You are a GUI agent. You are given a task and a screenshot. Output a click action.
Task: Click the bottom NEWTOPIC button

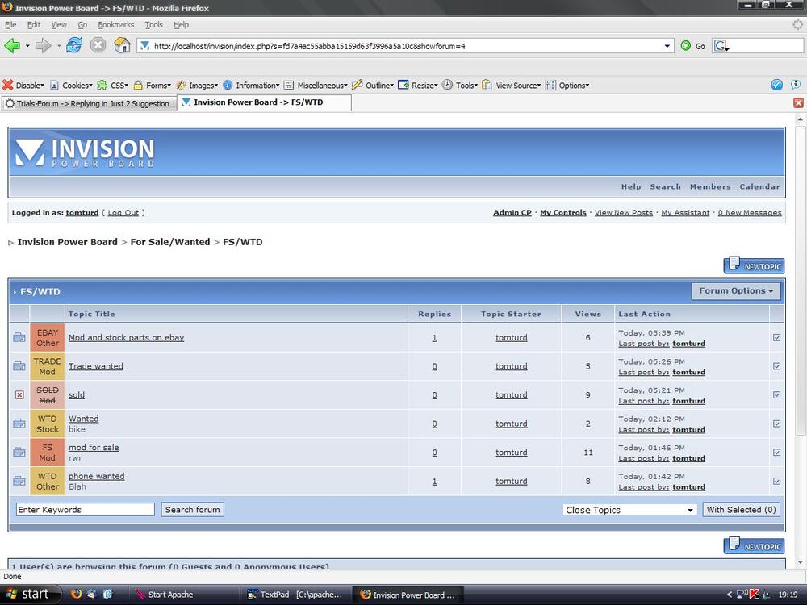754,546
